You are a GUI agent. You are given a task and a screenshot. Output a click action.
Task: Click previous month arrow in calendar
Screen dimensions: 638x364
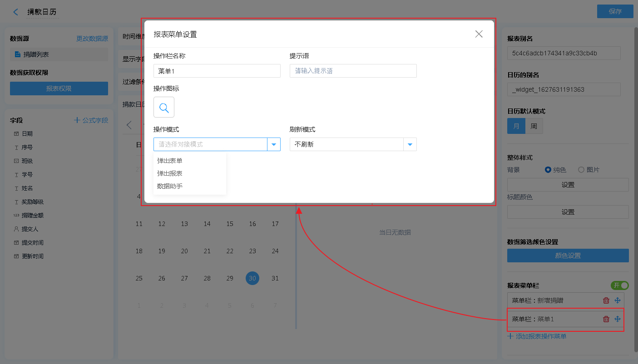(x=129, y=125)
